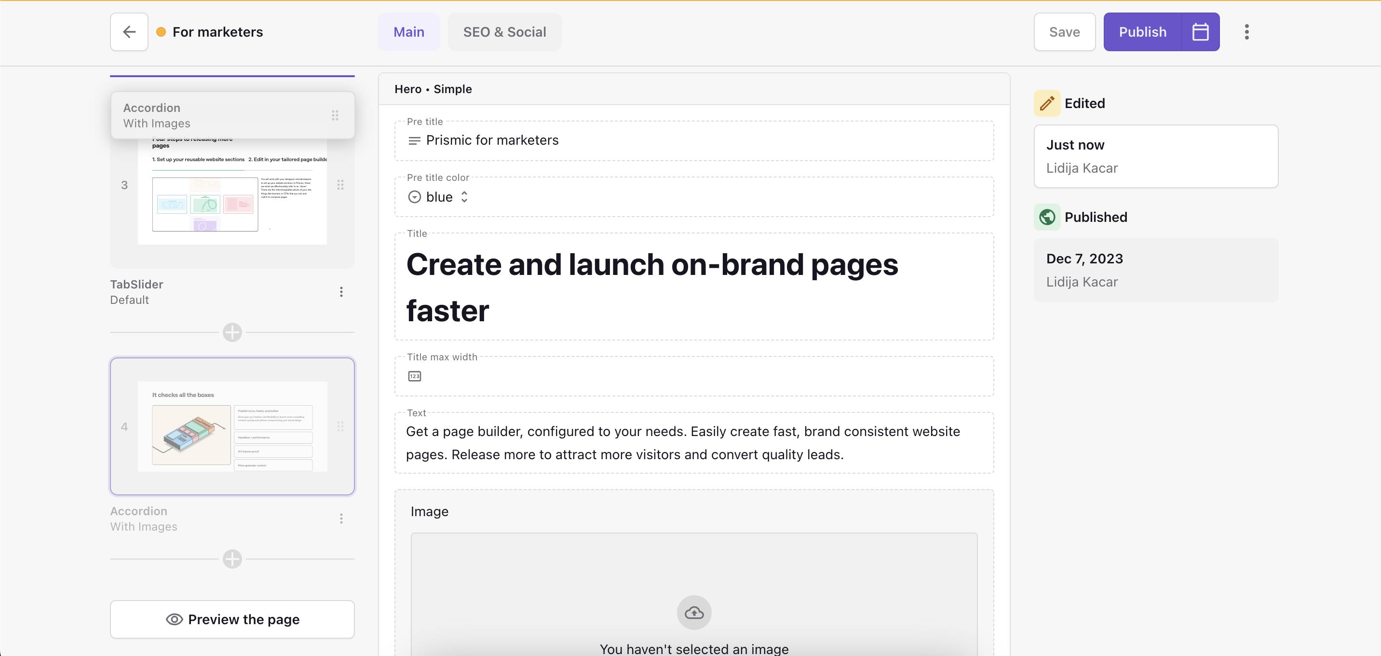Click the back arrow button
Image resolution: width=1381 pixels, height=656 pixels.
click(x=129, y=32)
